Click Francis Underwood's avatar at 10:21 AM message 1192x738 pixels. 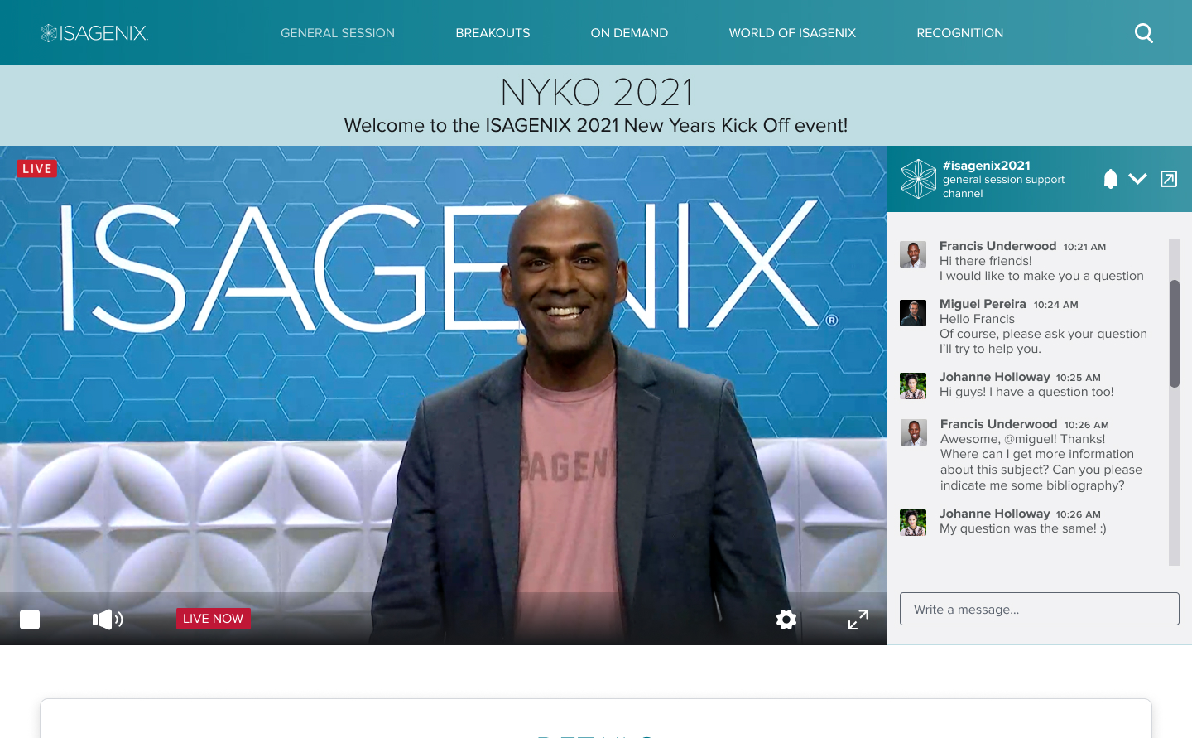coord(913,254)
